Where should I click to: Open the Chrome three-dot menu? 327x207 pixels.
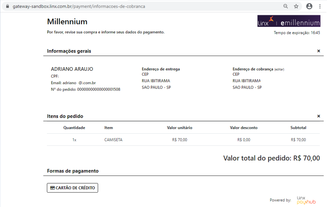(320, 6)
